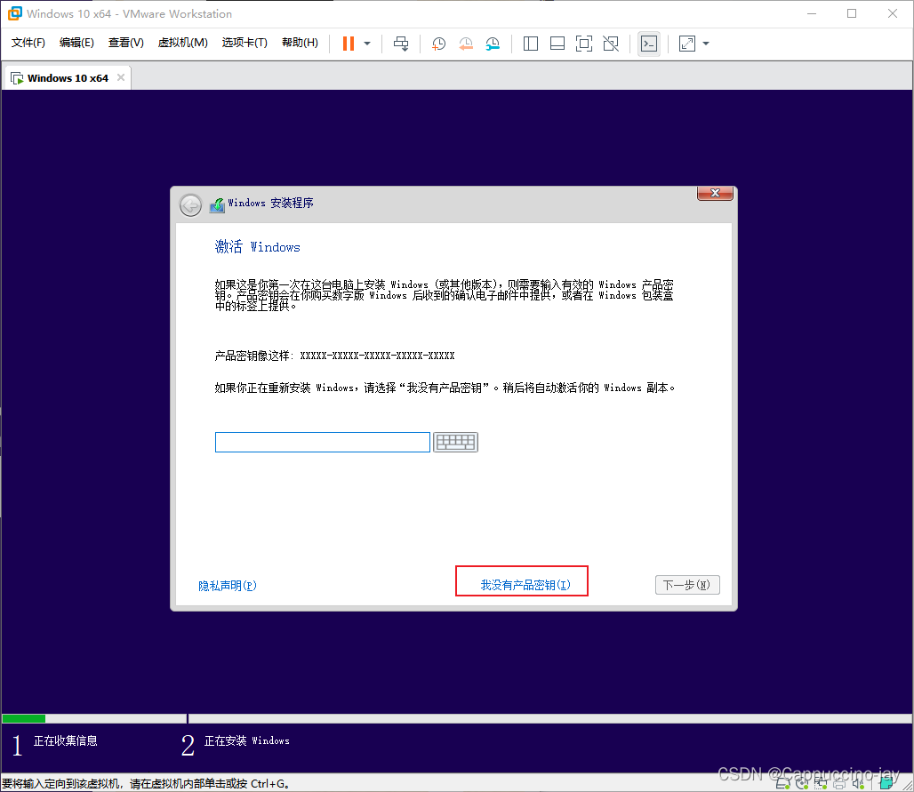Revert the virtual machine to its snapshot

pyautogui.click(x=466, y=44)
